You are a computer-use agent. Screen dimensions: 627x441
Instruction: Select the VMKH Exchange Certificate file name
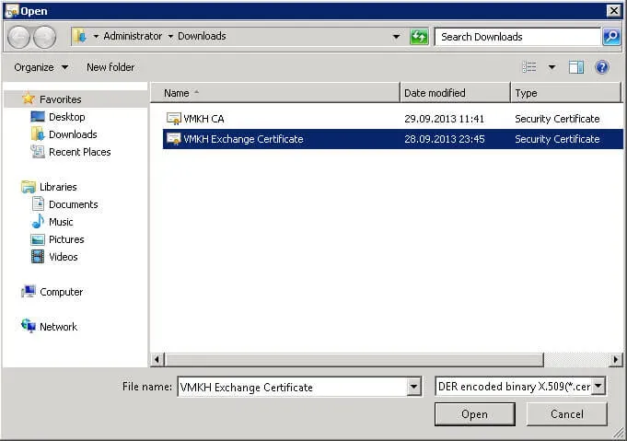[243, 139]
